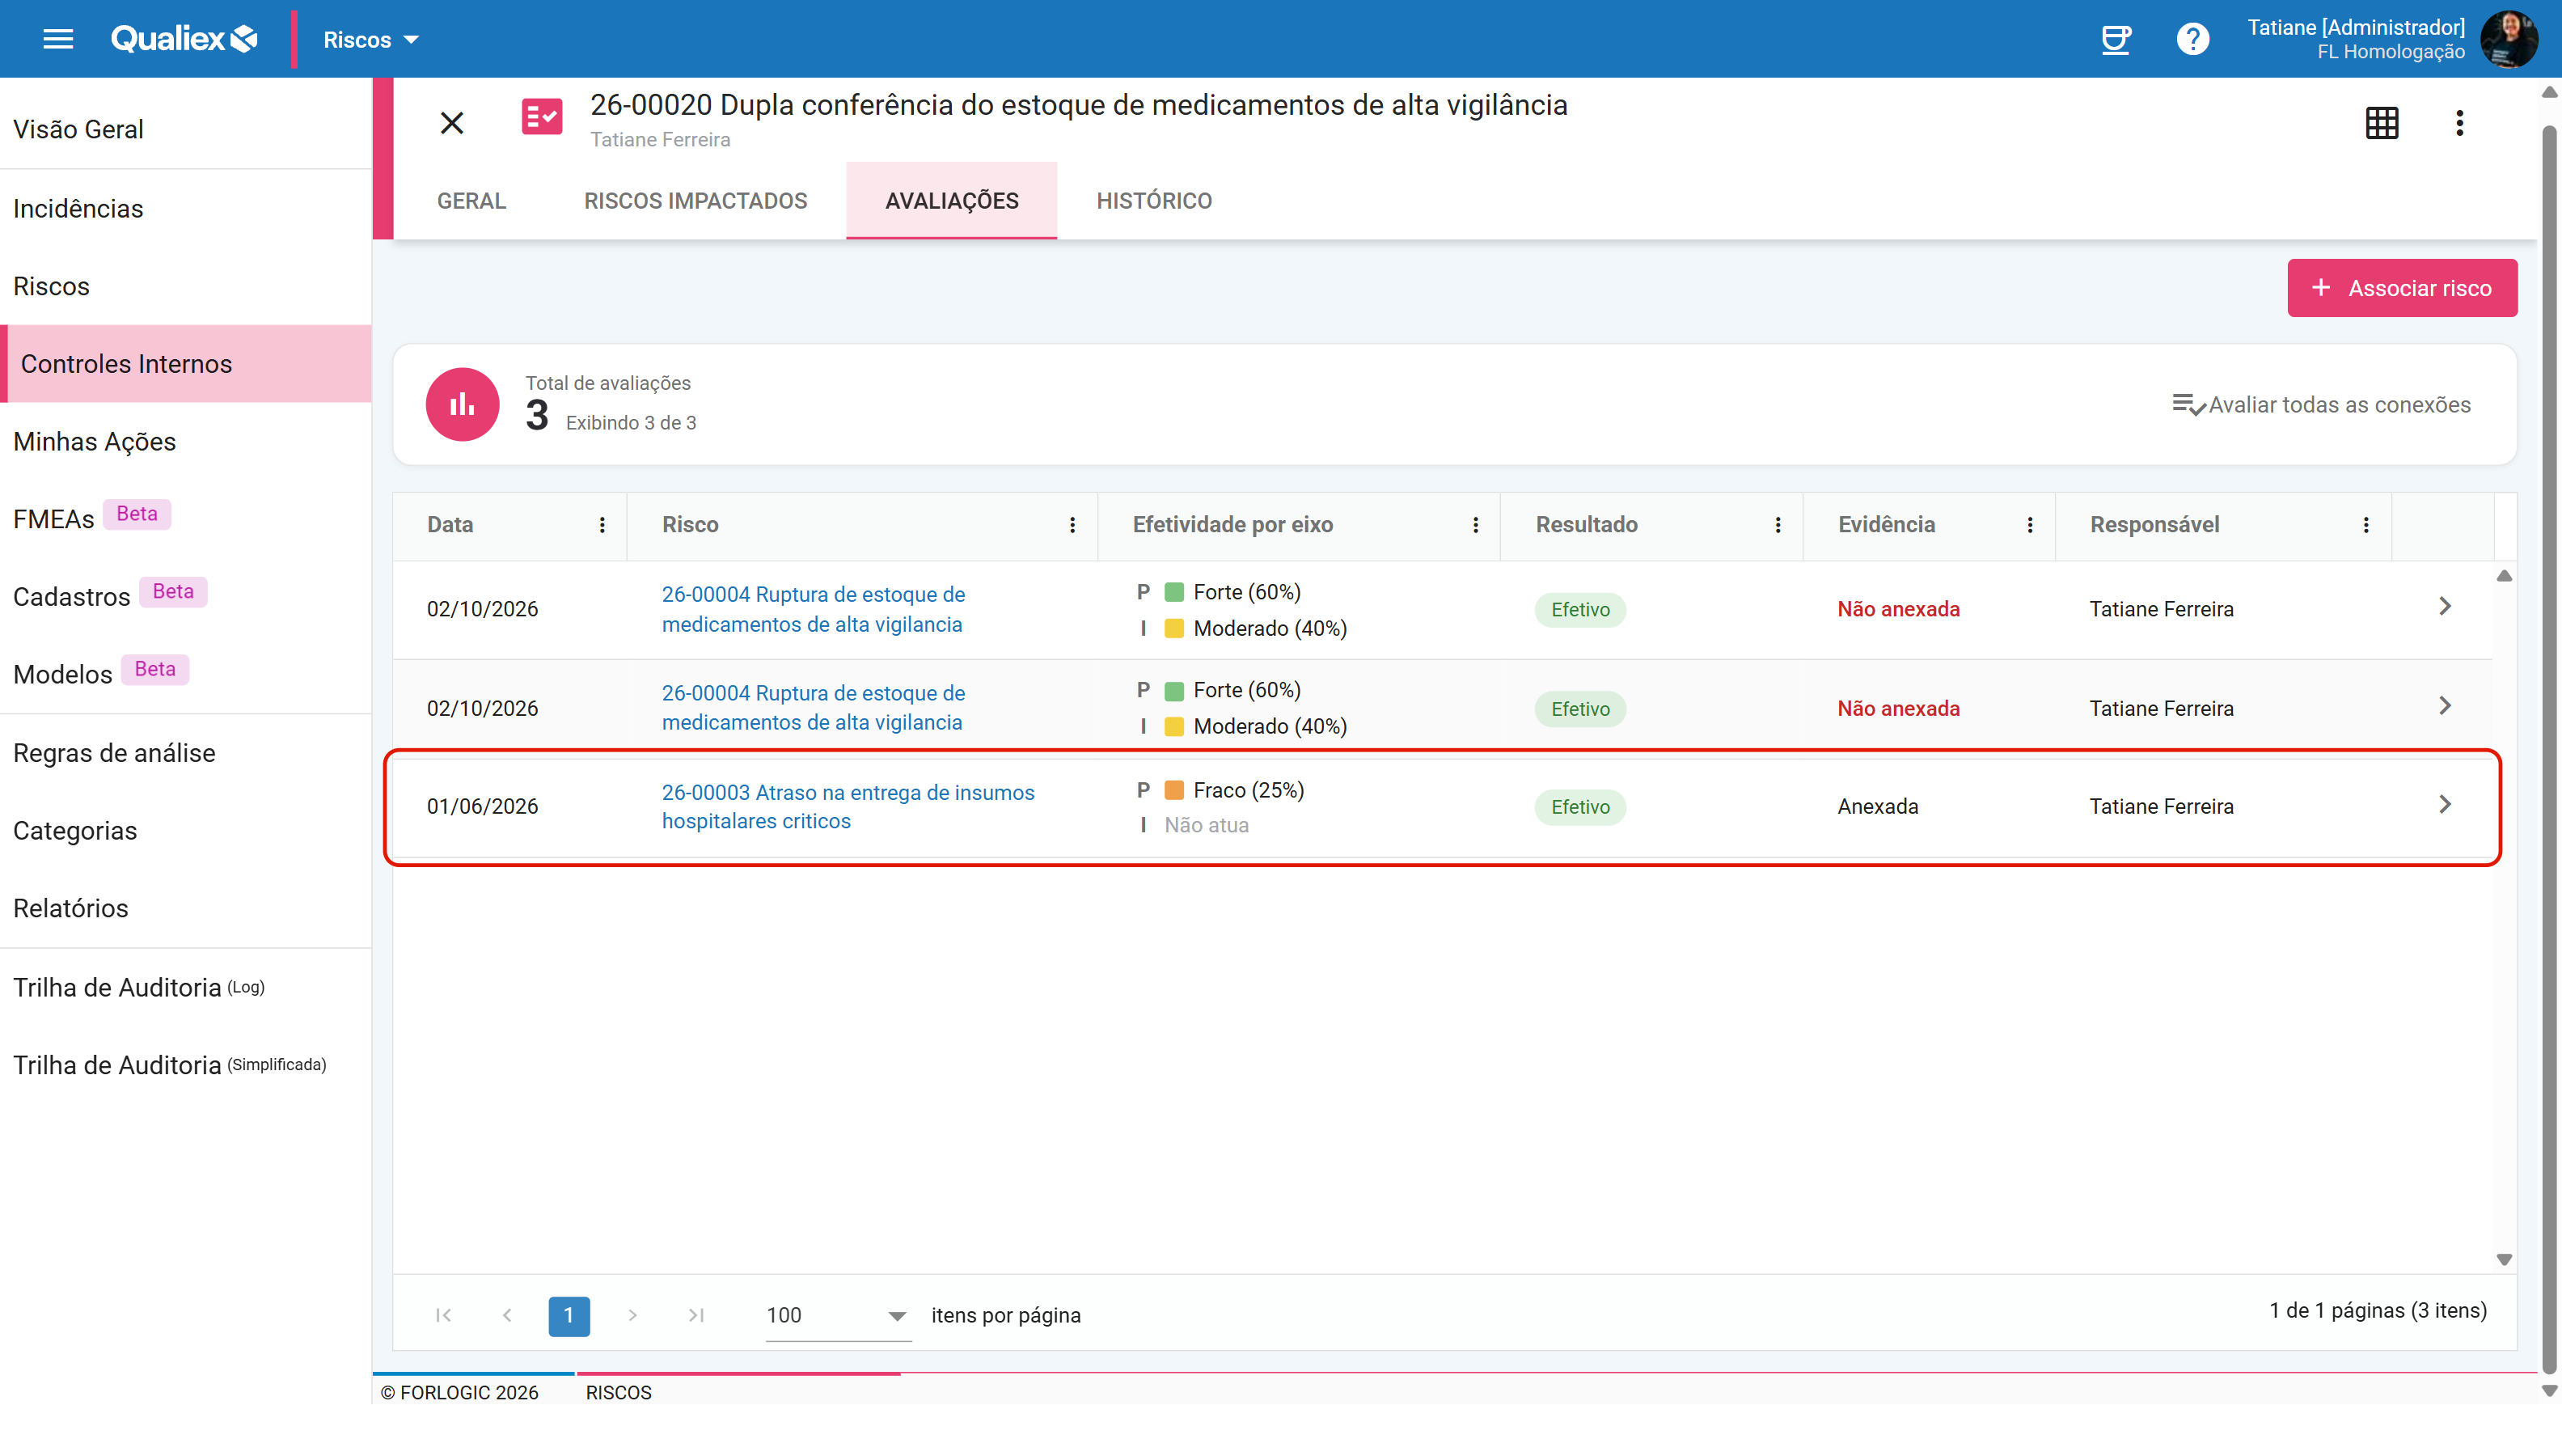Open Data column options menu
Image resolution: width=2562 pixels, height=1456 pixels.
click(602, 525)
